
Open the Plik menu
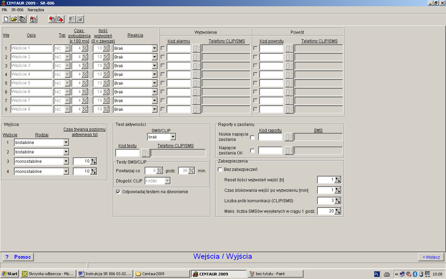(x=5, y=10)
